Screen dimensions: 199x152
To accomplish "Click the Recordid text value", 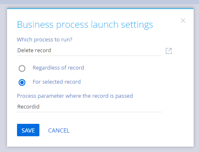I will tap(28, 107).
